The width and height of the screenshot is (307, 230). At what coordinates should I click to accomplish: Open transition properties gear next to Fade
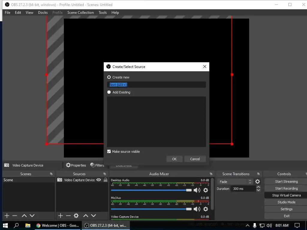click(x=258, y=182)
